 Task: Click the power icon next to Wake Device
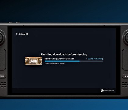click(102, 91)
